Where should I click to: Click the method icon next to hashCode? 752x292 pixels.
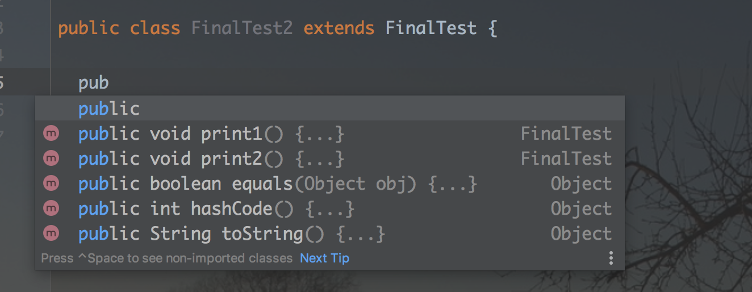(x=51, y=208)
